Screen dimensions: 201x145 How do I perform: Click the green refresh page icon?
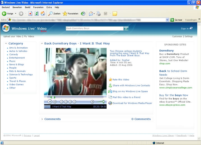pos(37,13)
